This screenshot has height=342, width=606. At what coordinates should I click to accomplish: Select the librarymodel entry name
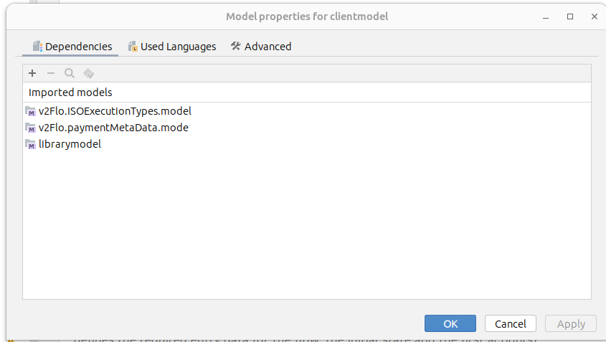click(x=70, y=144)
